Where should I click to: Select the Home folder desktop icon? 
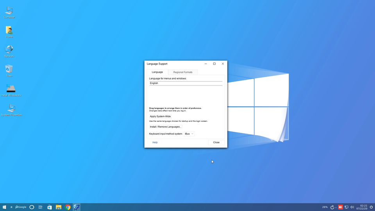click(9, 32)
